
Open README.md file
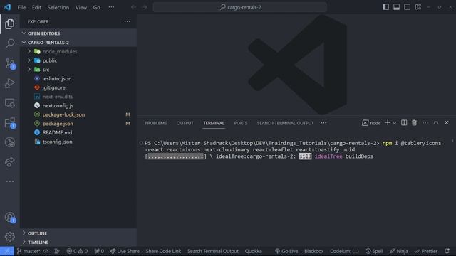(x=78, y=132)
